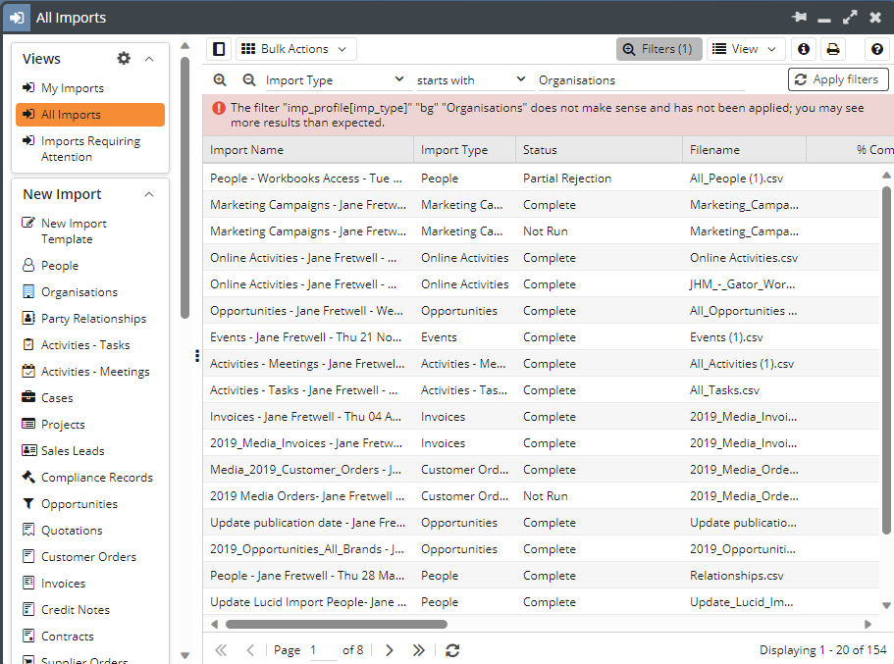Click the Views settings gear icon
Image resolution: width=894 pixels, height=664 pixels.
(x=124, y=59)
